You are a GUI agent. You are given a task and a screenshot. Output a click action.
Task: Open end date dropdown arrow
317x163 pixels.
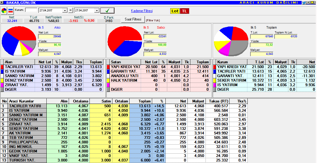pos(97,11)
